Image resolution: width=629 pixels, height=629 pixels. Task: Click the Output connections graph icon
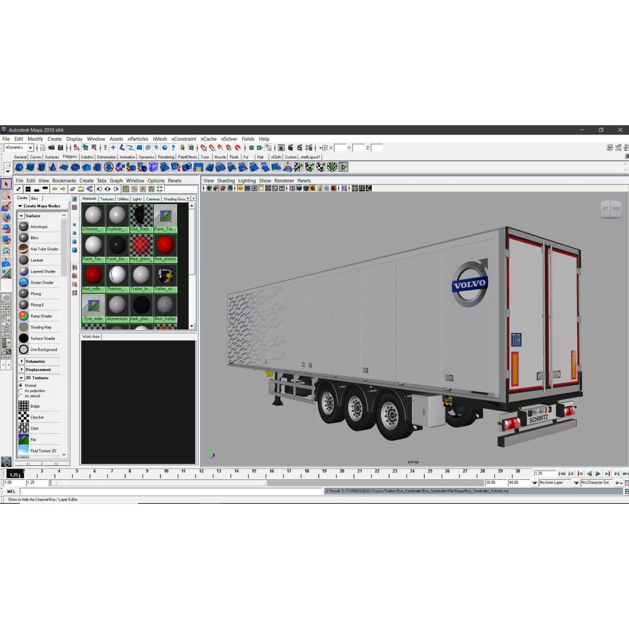[x=116, y=189]
